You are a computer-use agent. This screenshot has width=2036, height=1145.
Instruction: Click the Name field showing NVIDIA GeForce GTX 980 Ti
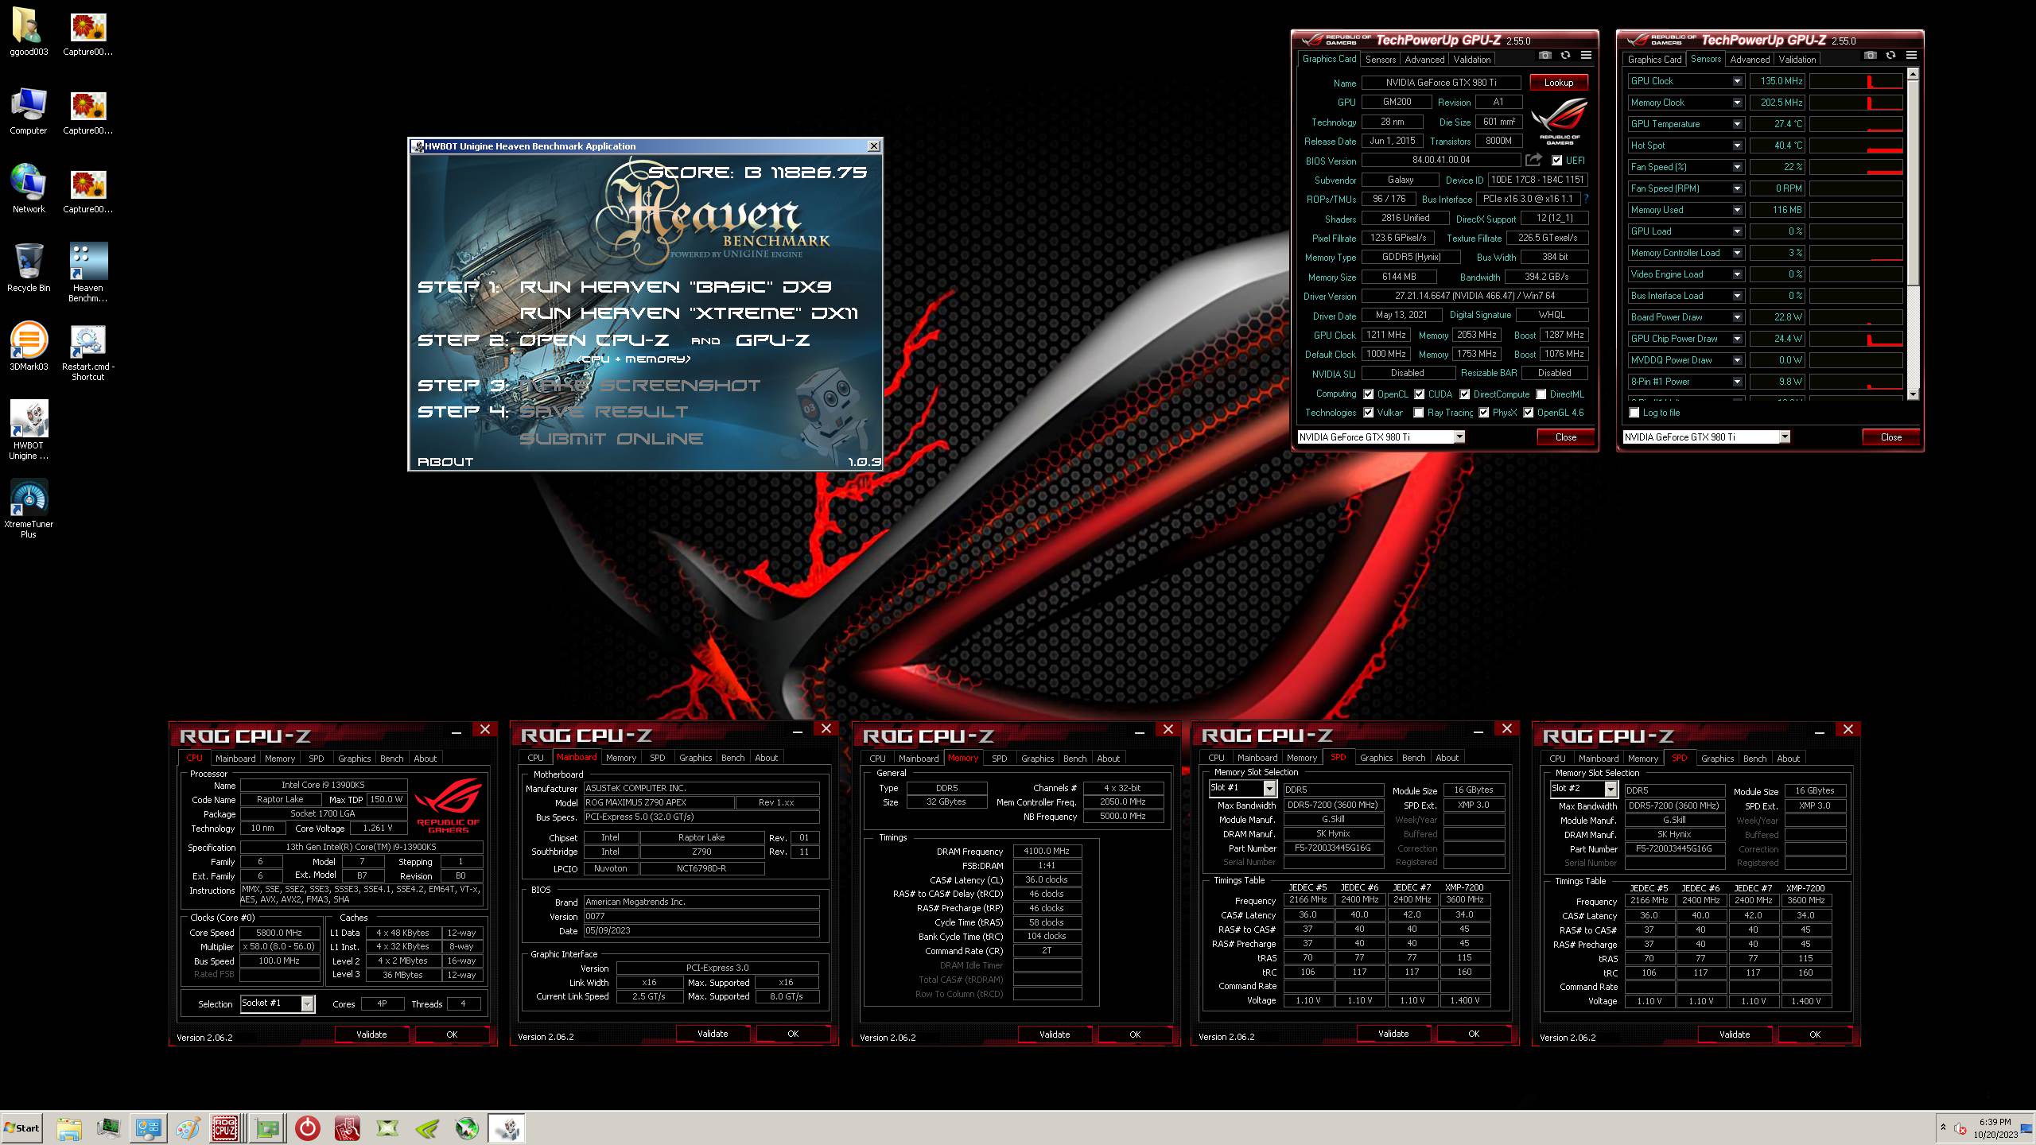pos(1441,83)
